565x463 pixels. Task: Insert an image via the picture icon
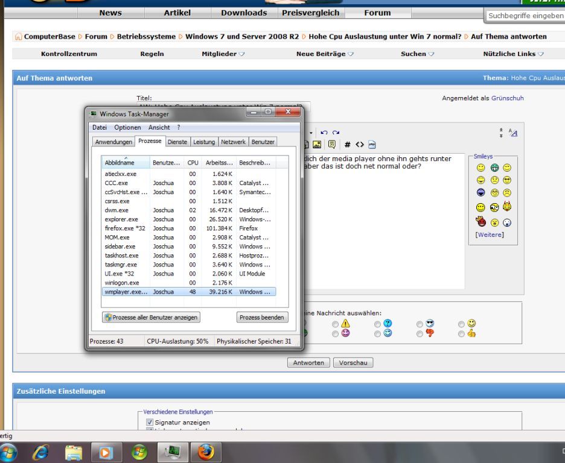point(317,145)
